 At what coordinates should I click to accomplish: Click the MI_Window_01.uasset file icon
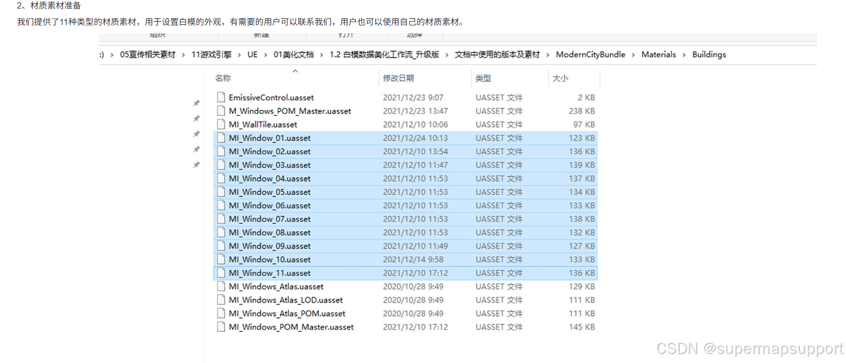click(221, 138)
